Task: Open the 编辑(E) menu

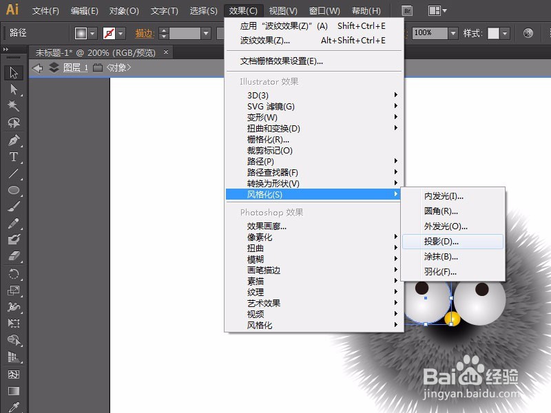Action: click(x=84, y=11)
